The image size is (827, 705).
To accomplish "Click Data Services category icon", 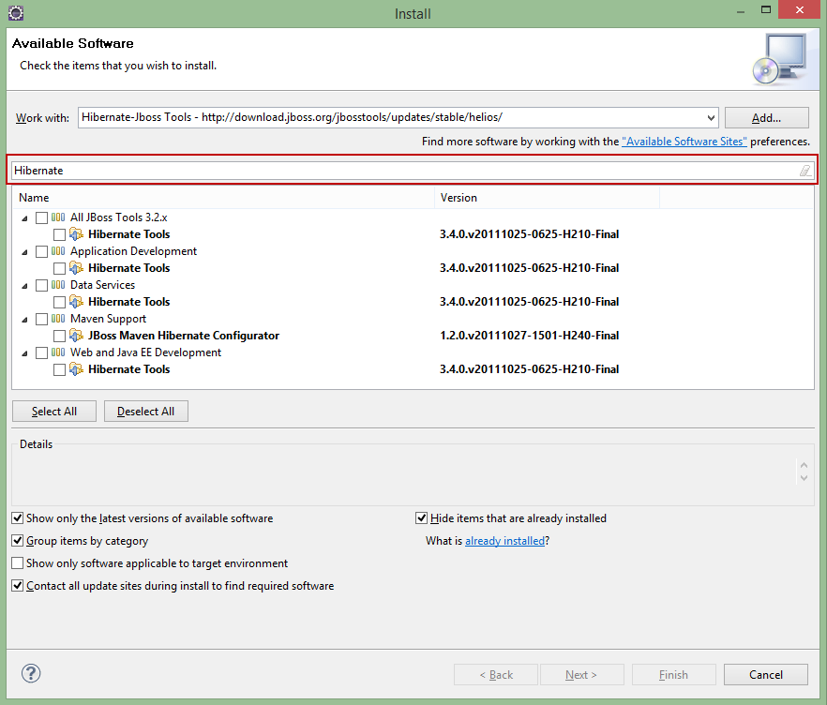I will pos(58,285).
